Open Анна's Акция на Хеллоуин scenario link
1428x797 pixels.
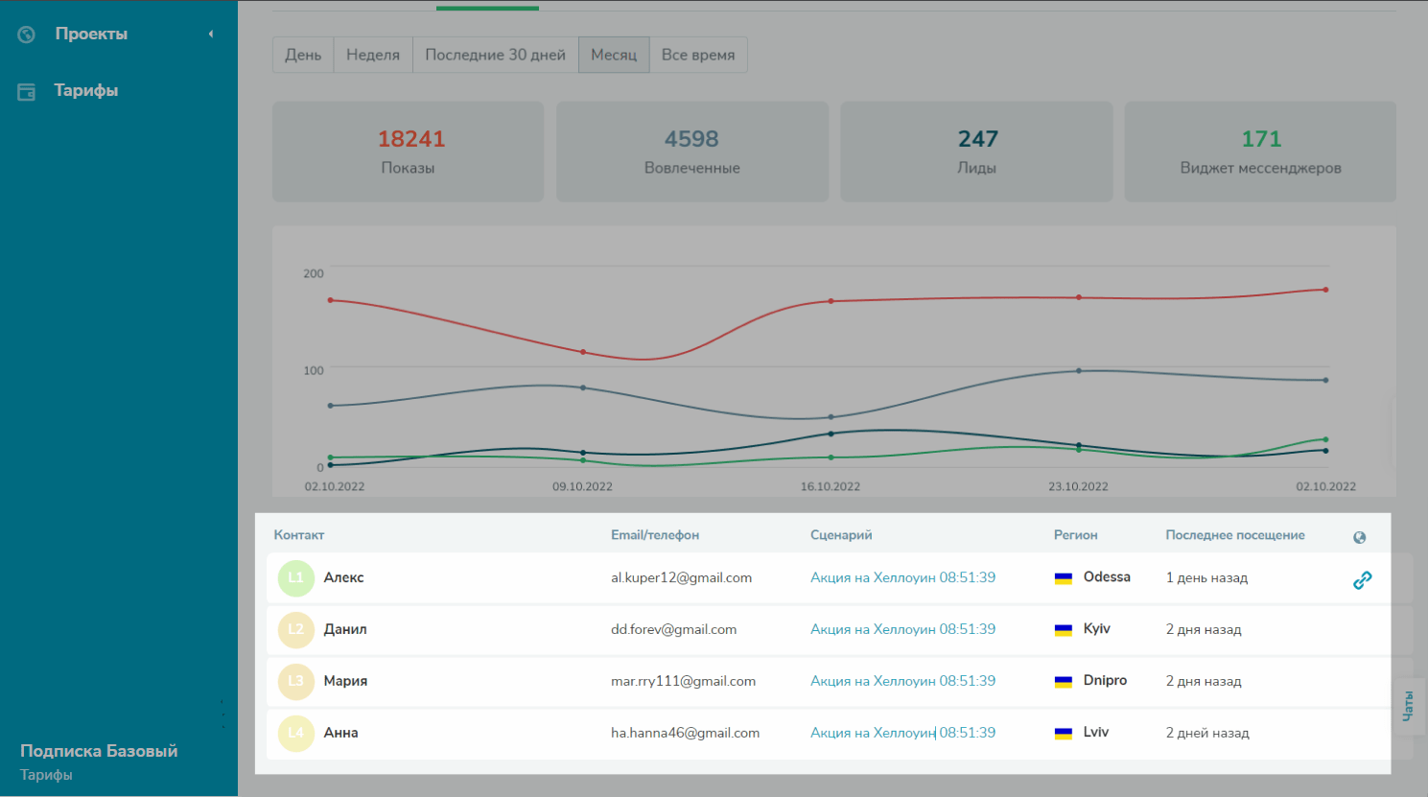pyautogui.click(x=902, y=733)
